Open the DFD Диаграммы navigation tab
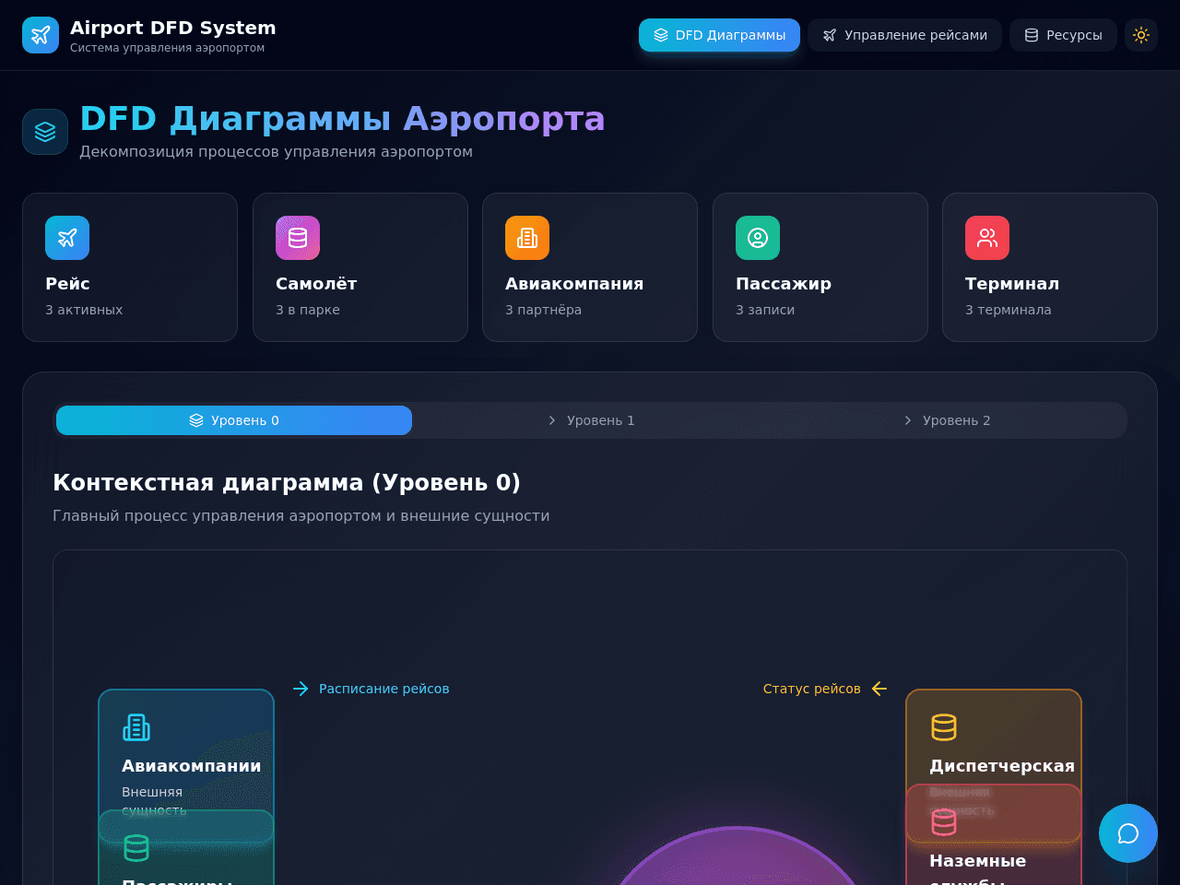The image size is (1180, 885). pyautogui.click(x=719, y=35)
